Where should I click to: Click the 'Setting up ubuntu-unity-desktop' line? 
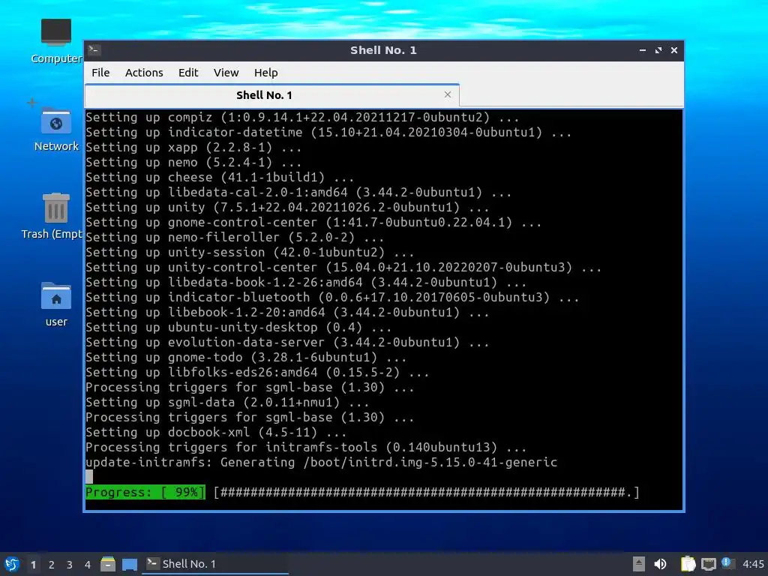click(238, 327)
